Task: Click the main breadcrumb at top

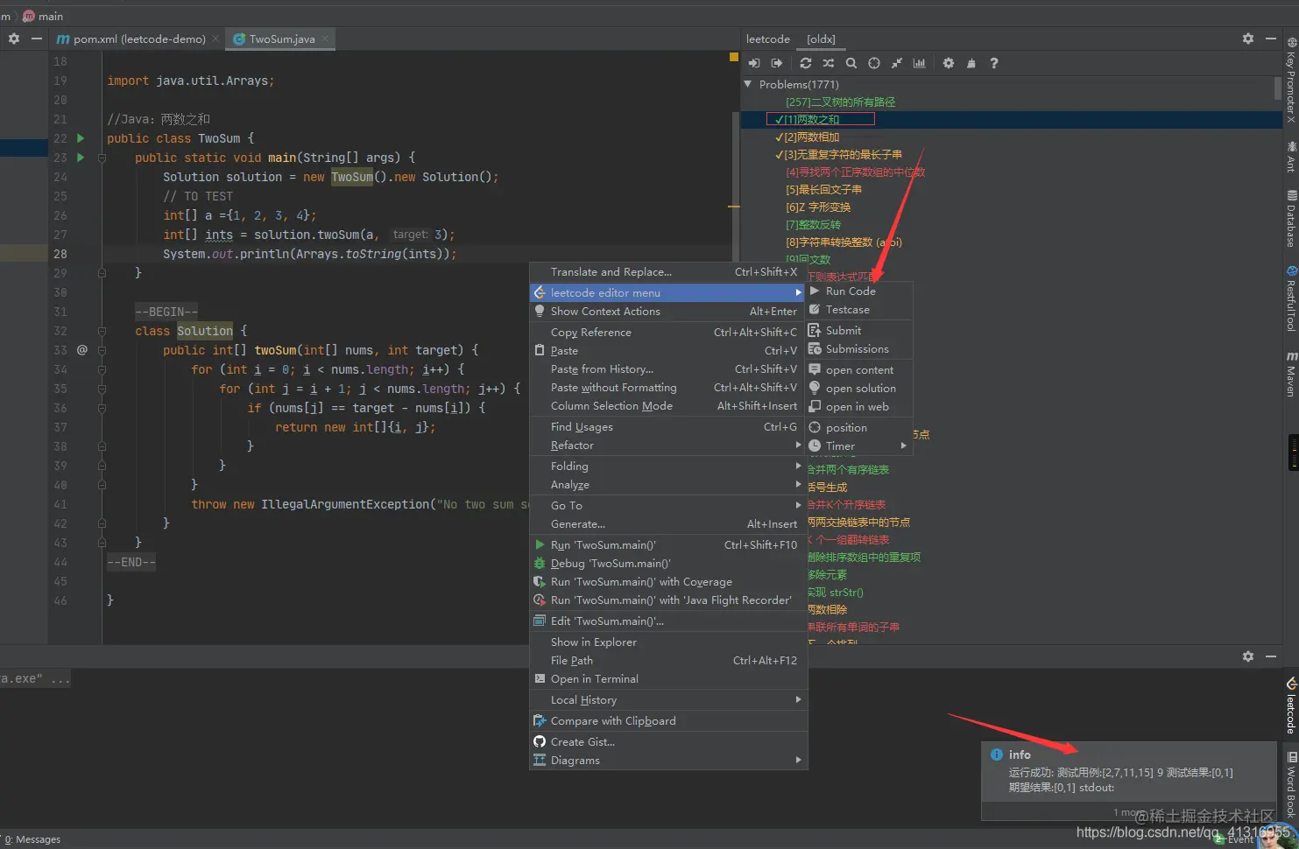Action: pos(43,16)
